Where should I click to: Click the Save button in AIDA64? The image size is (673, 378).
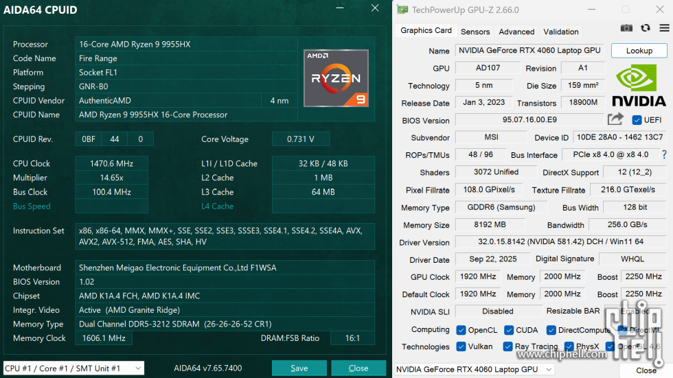click(299, 368)
